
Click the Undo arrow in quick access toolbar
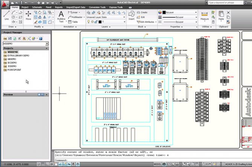tap(26, 3)
